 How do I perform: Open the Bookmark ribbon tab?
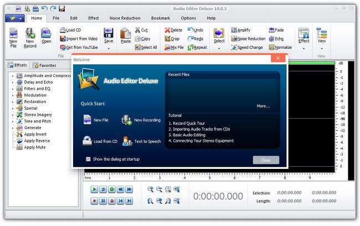(x=161, y=18)
